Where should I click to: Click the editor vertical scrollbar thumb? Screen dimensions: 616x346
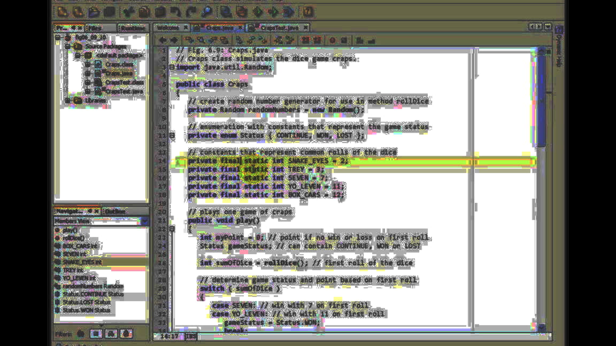coord(541,100)
